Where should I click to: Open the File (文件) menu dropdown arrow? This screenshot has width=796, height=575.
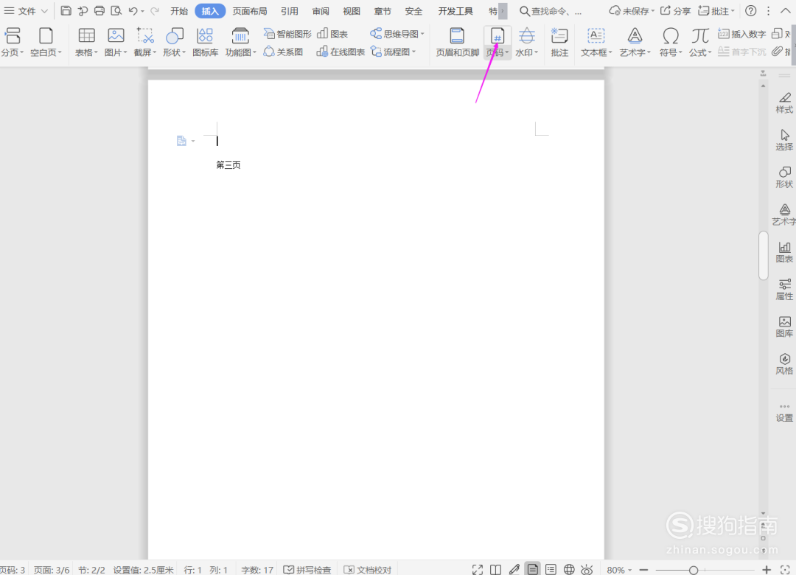44,10
